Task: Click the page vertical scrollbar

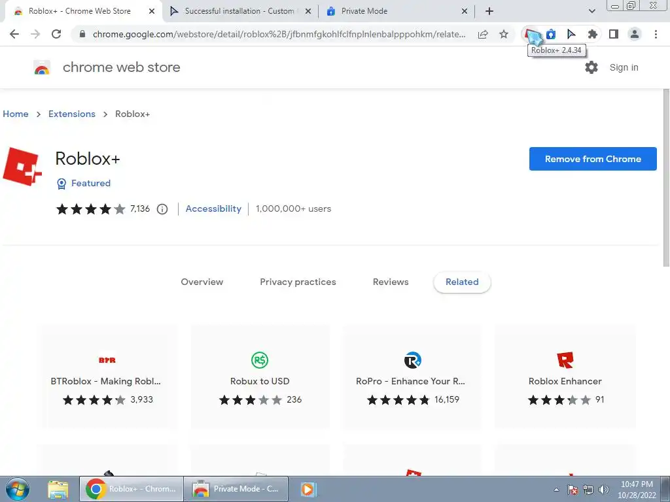Action: (665, 177)
